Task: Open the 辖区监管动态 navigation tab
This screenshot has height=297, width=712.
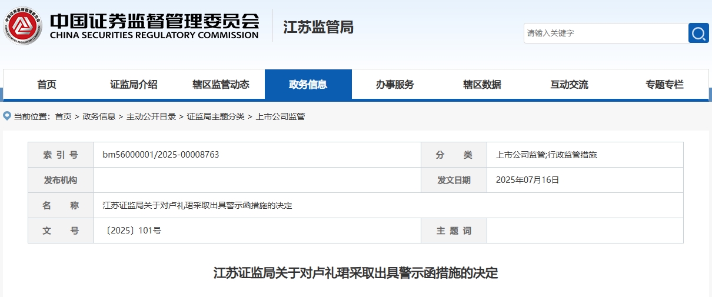Action: click(221, 84)
